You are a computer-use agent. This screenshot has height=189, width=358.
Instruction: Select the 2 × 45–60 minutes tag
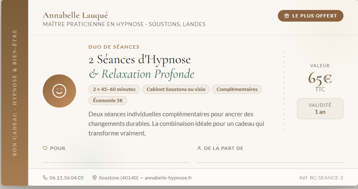[114, 89]
